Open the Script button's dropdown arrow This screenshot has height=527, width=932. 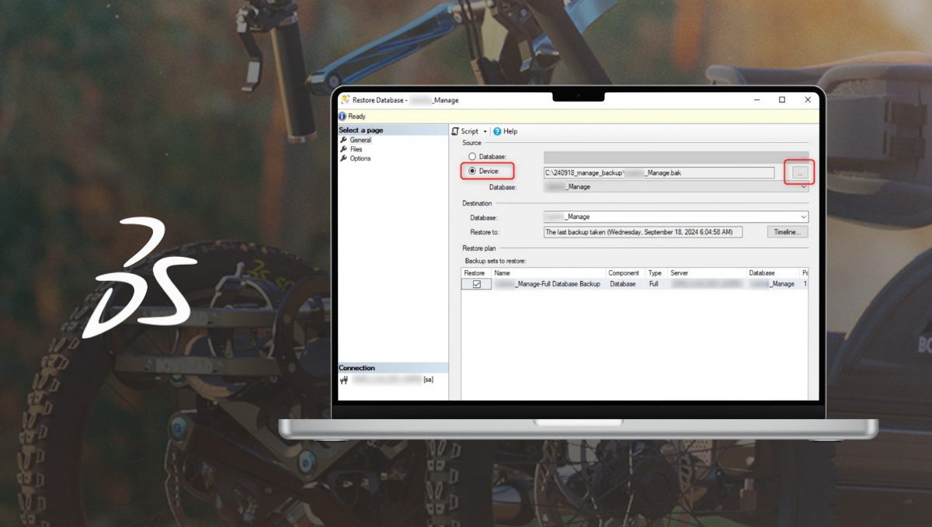pos(485,132)
